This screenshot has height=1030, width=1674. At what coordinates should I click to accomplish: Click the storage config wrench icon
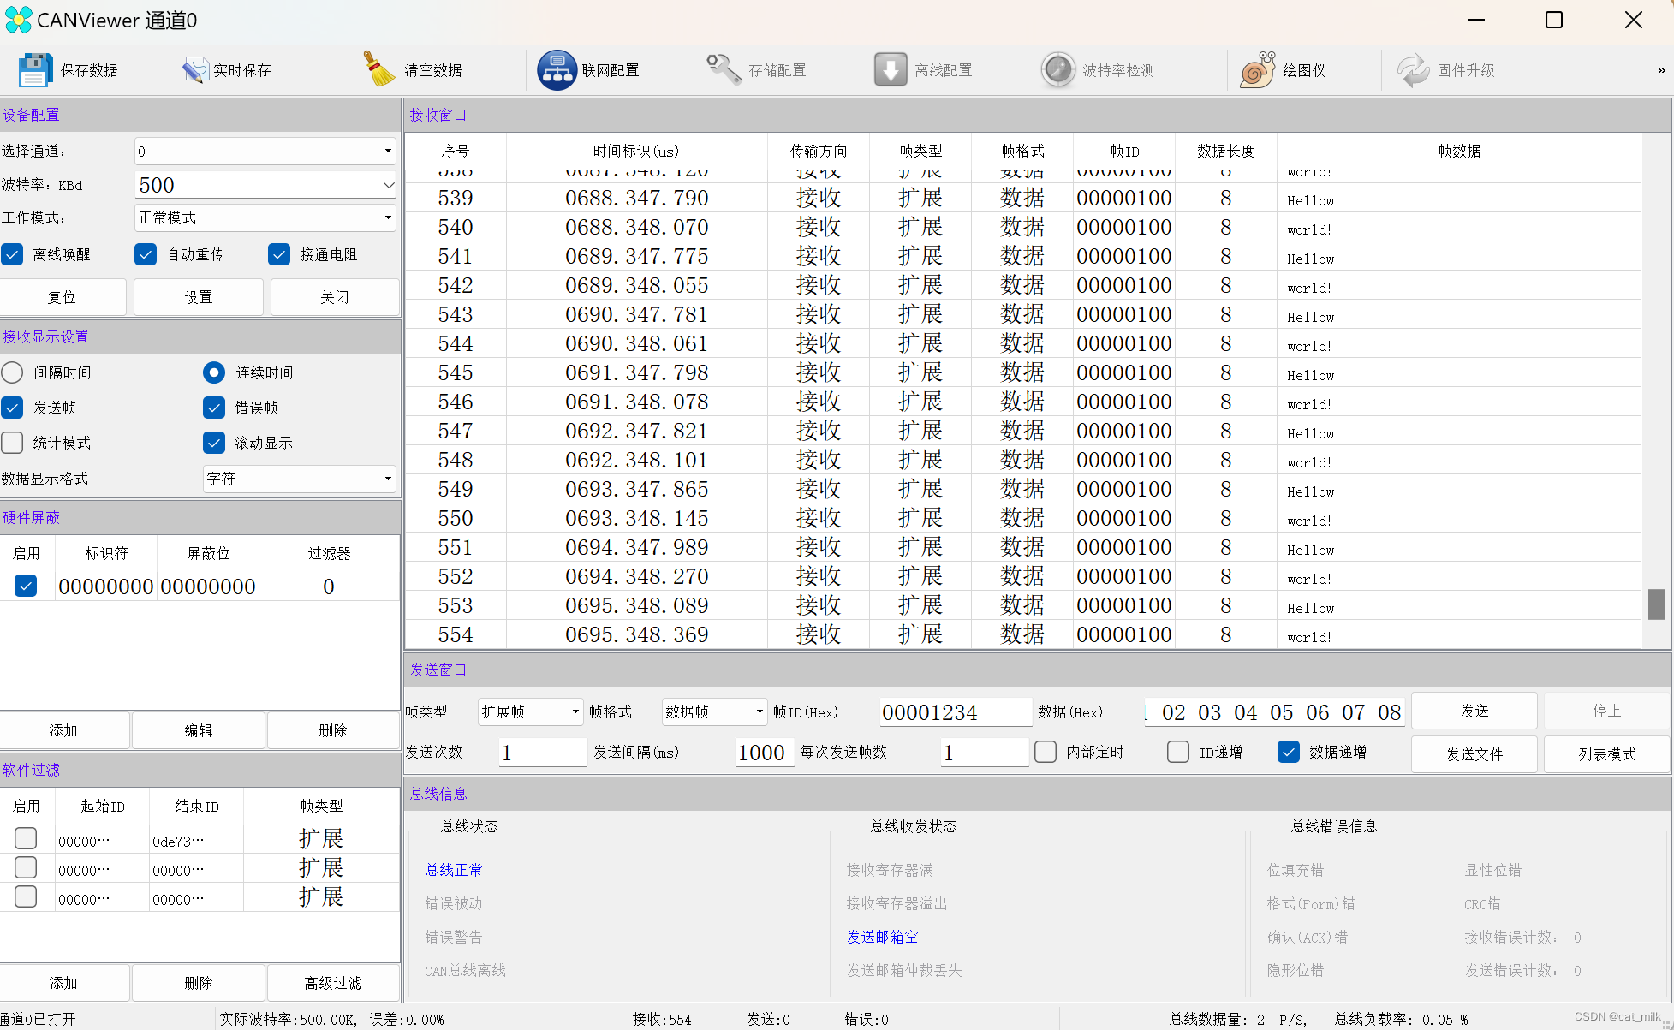[724, 70]
